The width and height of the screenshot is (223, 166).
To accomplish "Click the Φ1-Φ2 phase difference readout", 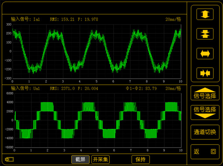I will pos(141,88).
